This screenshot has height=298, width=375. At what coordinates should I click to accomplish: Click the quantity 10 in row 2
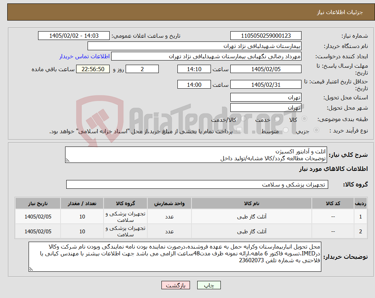point(82,231)
